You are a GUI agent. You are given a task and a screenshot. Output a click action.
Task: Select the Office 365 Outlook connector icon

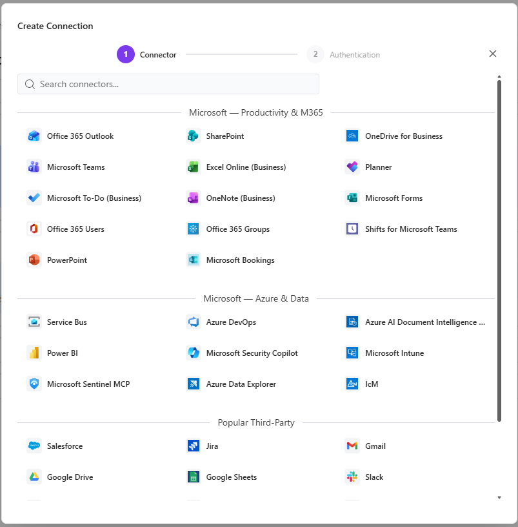click(34, 136)
